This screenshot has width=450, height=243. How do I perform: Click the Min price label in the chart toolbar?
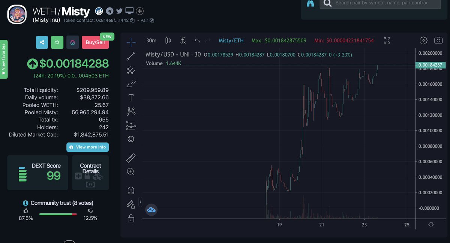click(x=343, y=40)
